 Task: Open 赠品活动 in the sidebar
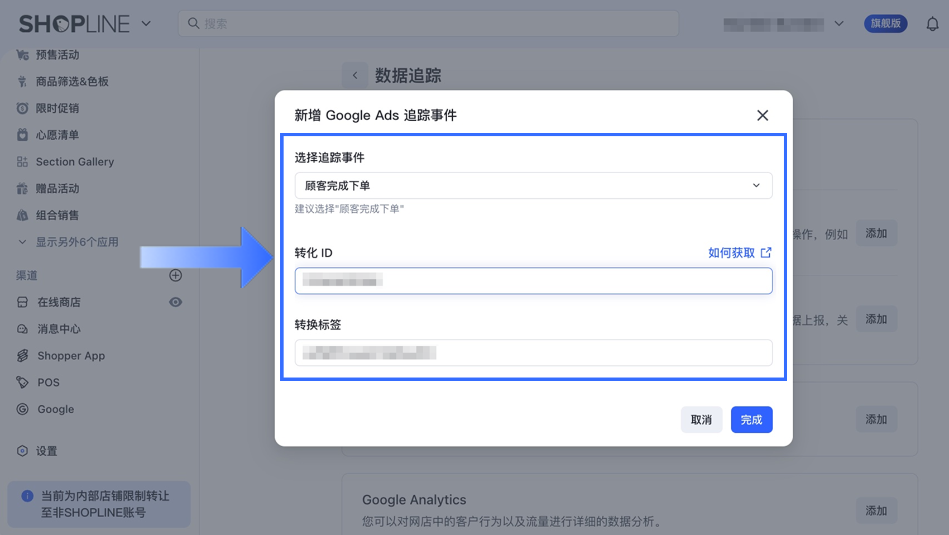click(x=57, y=189)
